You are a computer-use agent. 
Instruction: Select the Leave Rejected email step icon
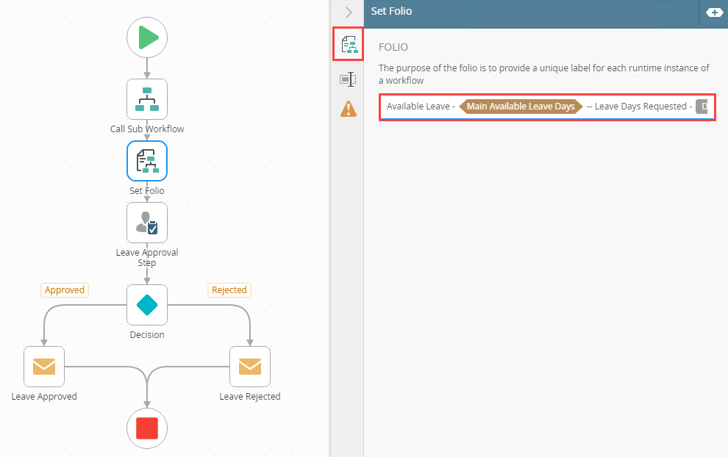pyautogui.click(x=250, y=367)
